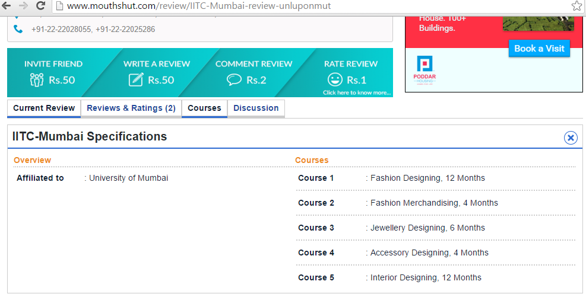Screen dimensions: 586x294
Task: Click the 'Course 3' label
Action: pos(316,228)
